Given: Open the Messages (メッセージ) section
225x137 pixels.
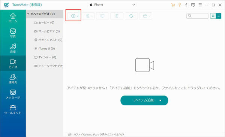Looking at the screenshot, I should point(13,94).
